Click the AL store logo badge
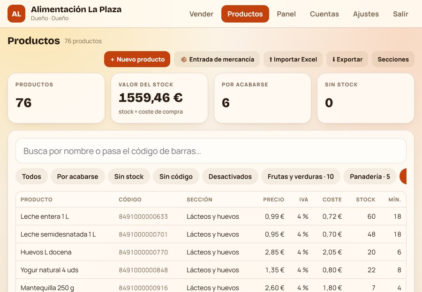 pyautogui.click(x=16, y=14)
